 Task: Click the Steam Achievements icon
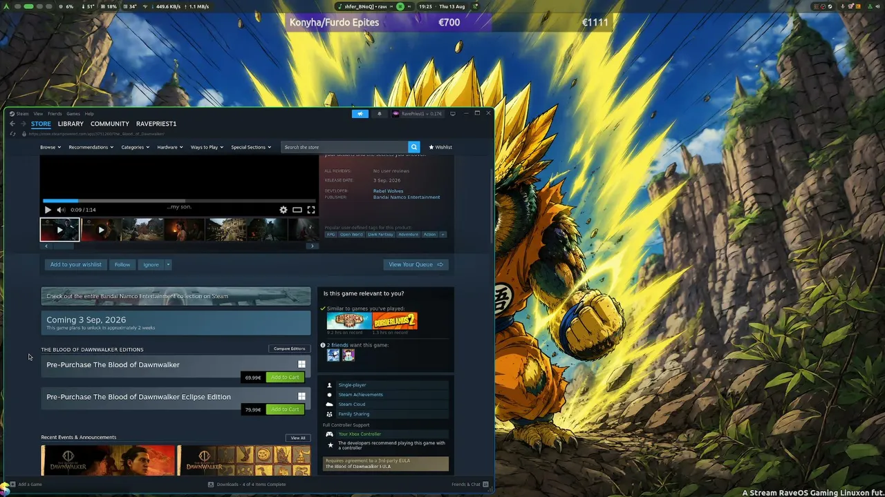pos(329,395)
